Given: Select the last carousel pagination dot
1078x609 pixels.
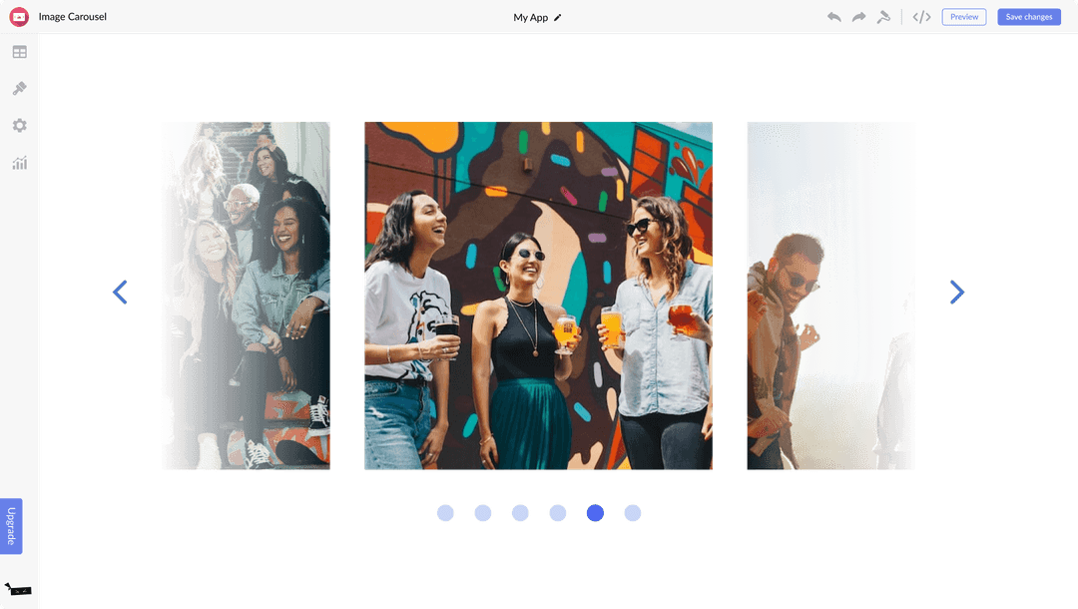Looking at the screenshot, I should coord(632,513).
